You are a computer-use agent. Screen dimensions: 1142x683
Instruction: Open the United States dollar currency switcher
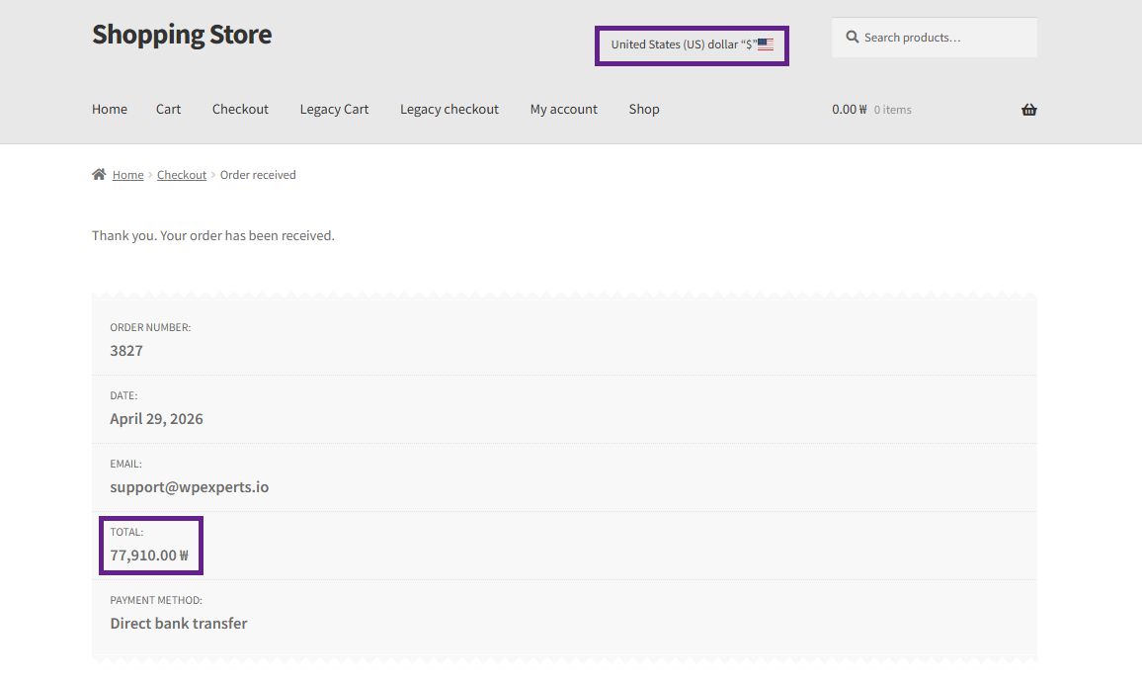click(692, 45)
